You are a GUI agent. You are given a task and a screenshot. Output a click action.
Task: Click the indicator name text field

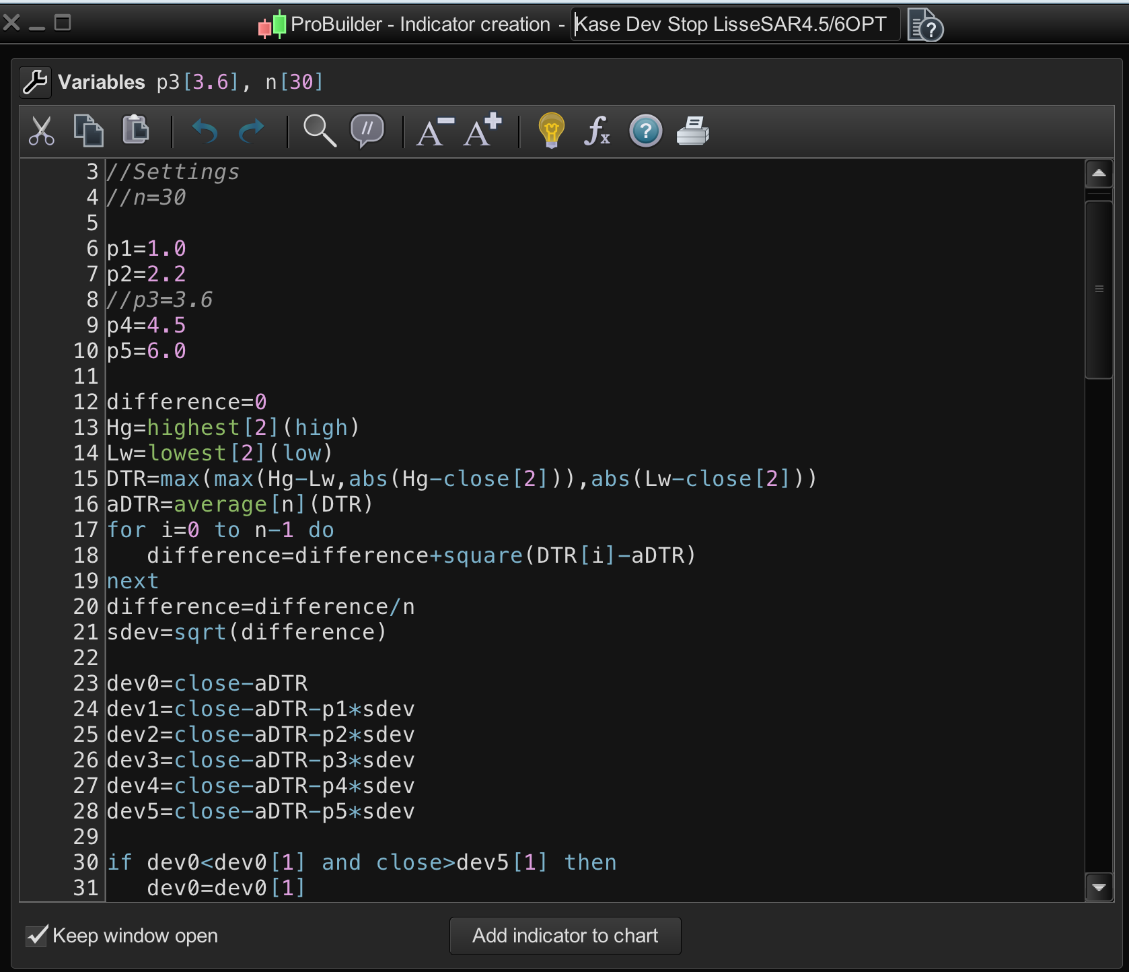(735, 25)
